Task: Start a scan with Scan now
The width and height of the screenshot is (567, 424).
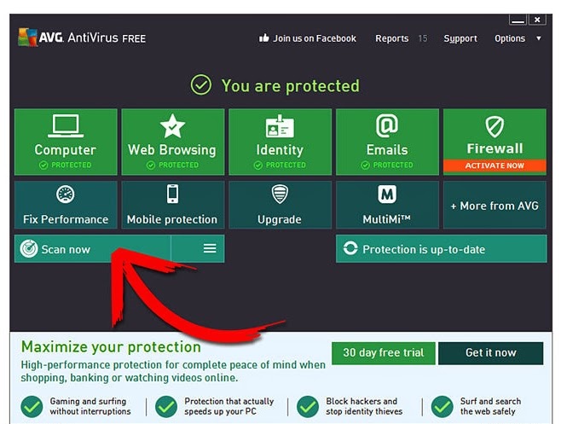Action: [x=92, y=249]
